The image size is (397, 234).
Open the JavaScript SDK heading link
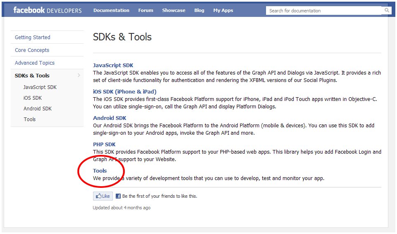[113, 66]
